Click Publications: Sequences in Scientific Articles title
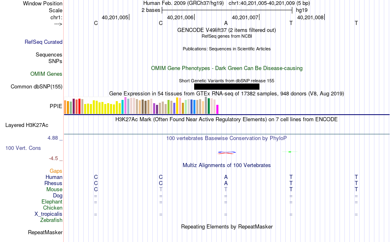Viewport: 390px width, 242px height. [x=227, y=49]
